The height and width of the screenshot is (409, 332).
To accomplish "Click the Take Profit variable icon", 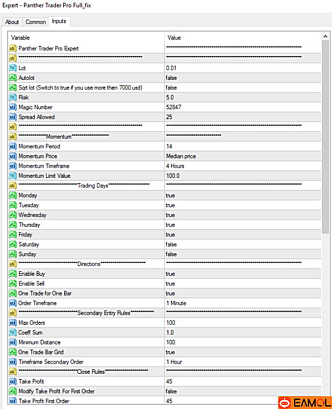I will (13, 381).
